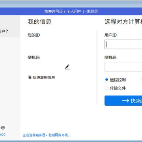Image resolution: width=142 pixels, height=142 pixels.
Task: Select the 远程控制 radio button
Action: click(x=106, y=80)
